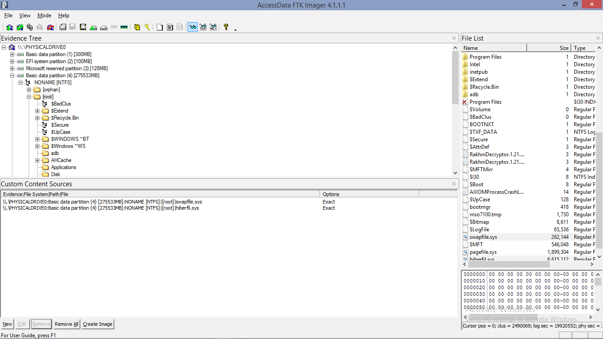The height and width of the screenshot is (339, 603).
Task: Click Obtain Protected Files yellow safe icon
Action: click(137, 27)
